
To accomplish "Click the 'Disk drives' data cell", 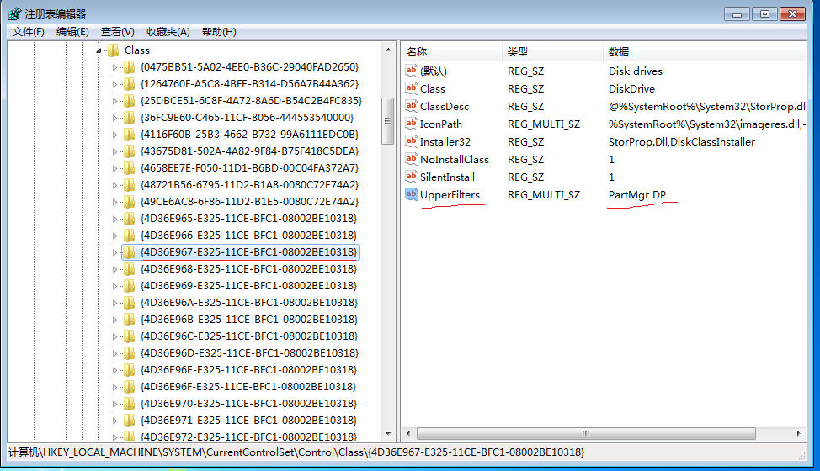I will (x=636, y=71).
